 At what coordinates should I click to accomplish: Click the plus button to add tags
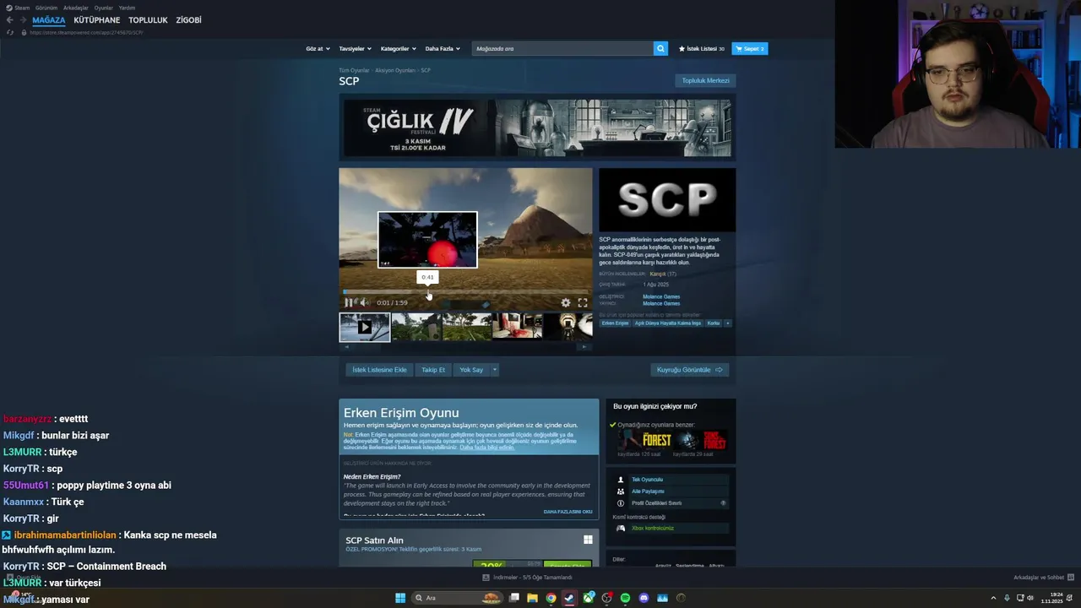tap(728, 323)
